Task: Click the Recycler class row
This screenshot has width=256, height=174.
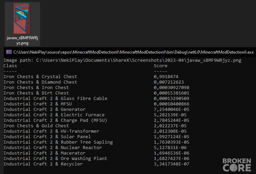Action: [43, 164]
